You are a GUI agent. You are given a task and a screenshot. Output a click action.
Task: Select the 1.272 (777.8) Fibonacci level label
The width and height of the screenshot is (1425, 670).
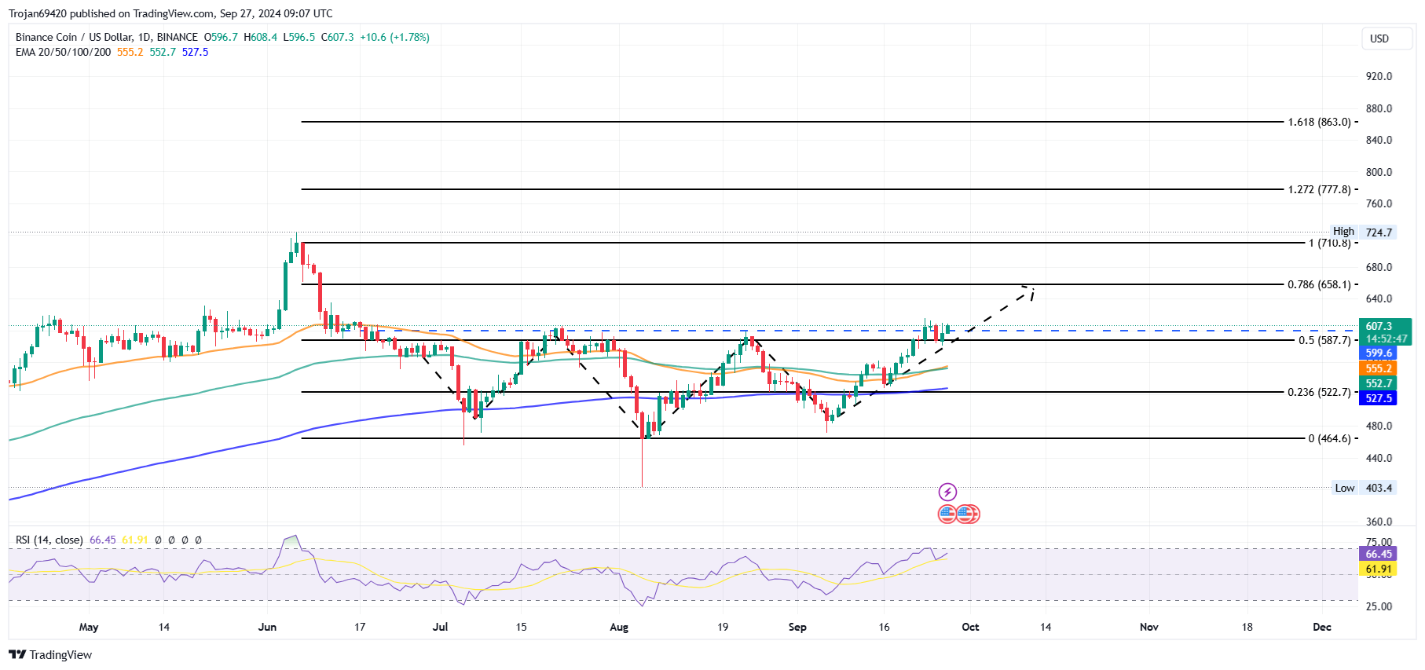coord(1319,189)
